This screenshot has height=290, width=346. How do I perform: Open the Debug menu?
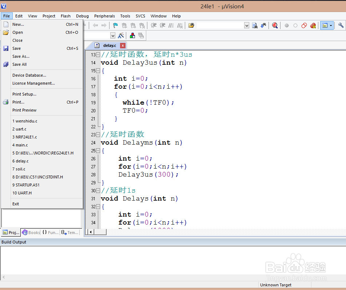coord(82,16)
